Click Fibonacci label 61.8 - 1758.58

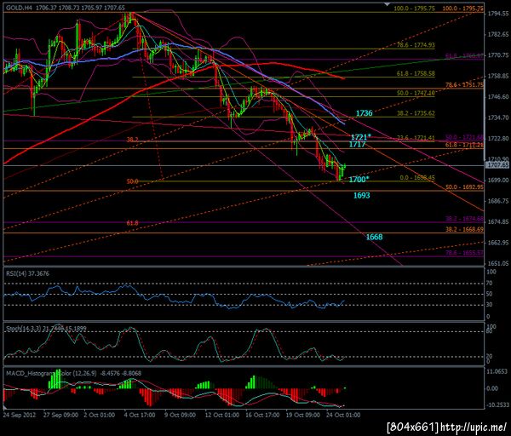point(416,73)
